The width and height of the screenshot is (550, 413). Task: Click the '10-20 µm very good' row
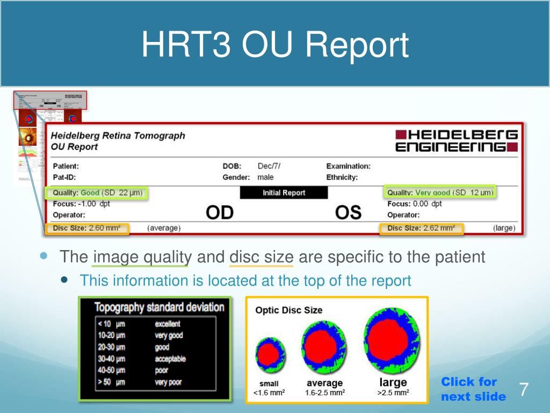click(140, 336)
